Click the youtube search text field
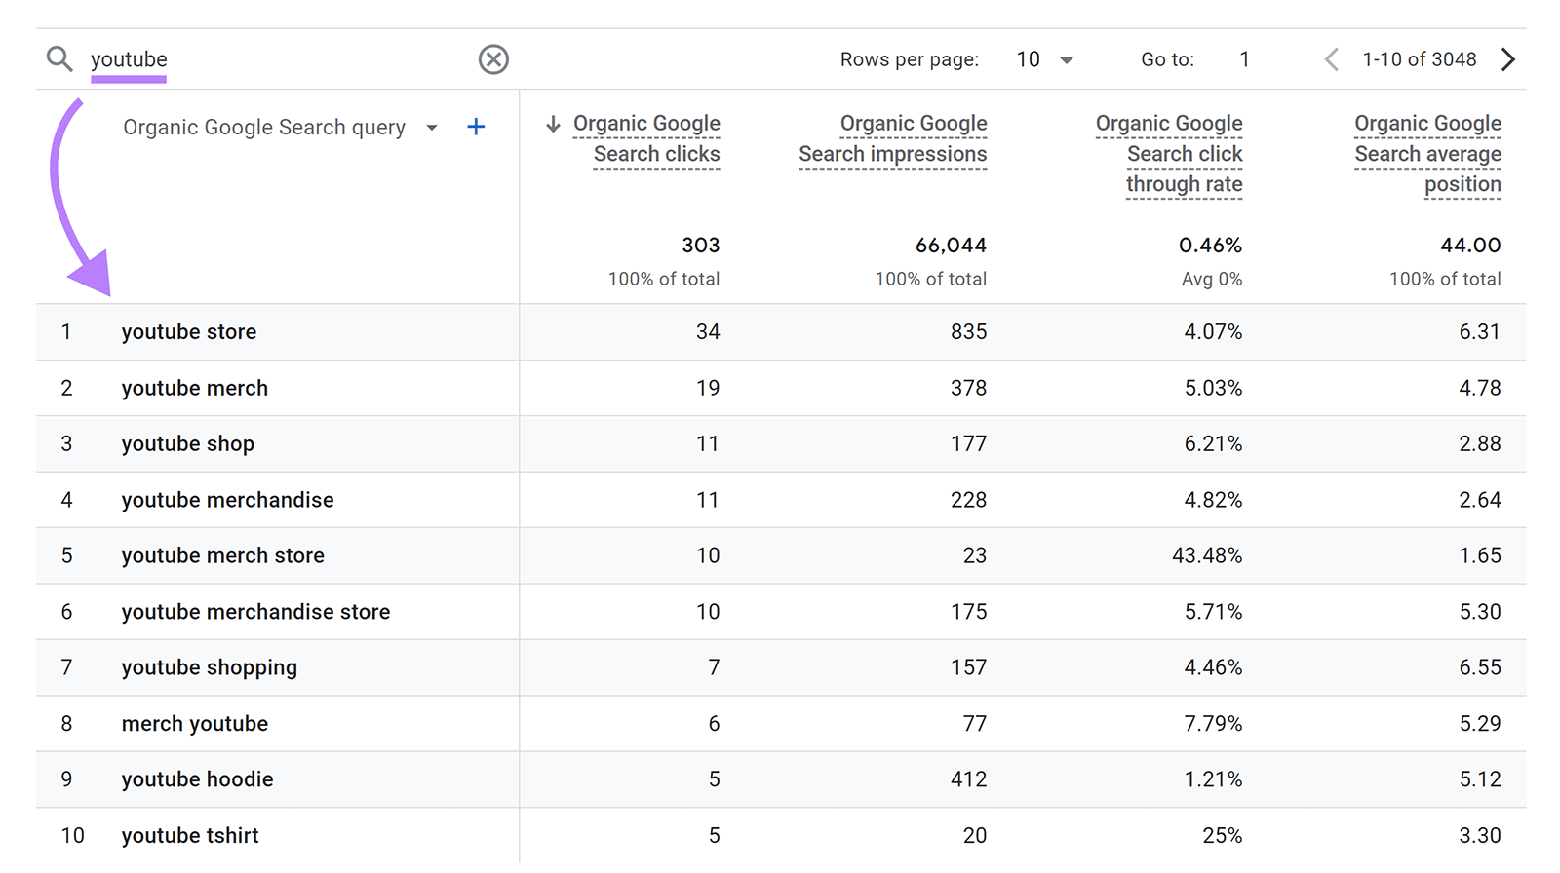The height and width of the screenshot is (873, 1560). (273, 59)
